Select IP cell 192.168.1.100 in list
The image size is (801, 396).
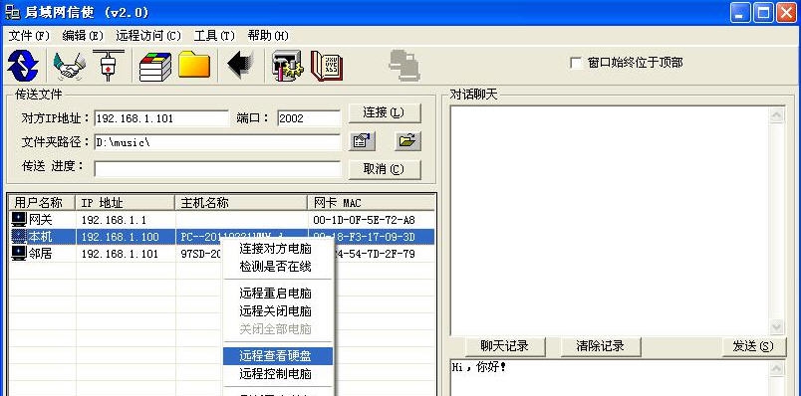[120, 237]
